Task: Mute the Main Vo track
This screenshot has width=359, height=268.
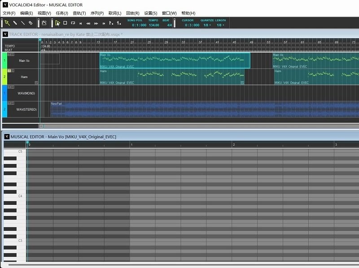Action: coord(9,55)
